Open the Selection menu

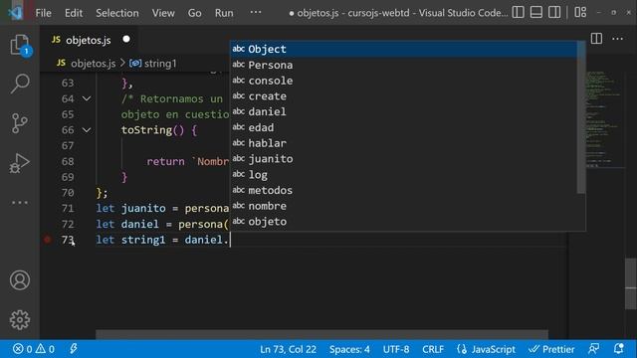(x=117, y=13)
